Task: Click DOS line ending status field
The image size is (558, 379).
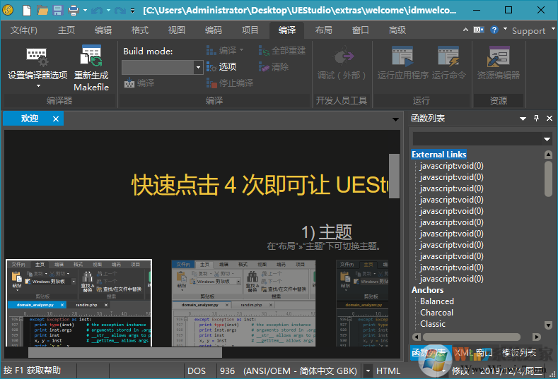Action: click(x=197, y=371)
